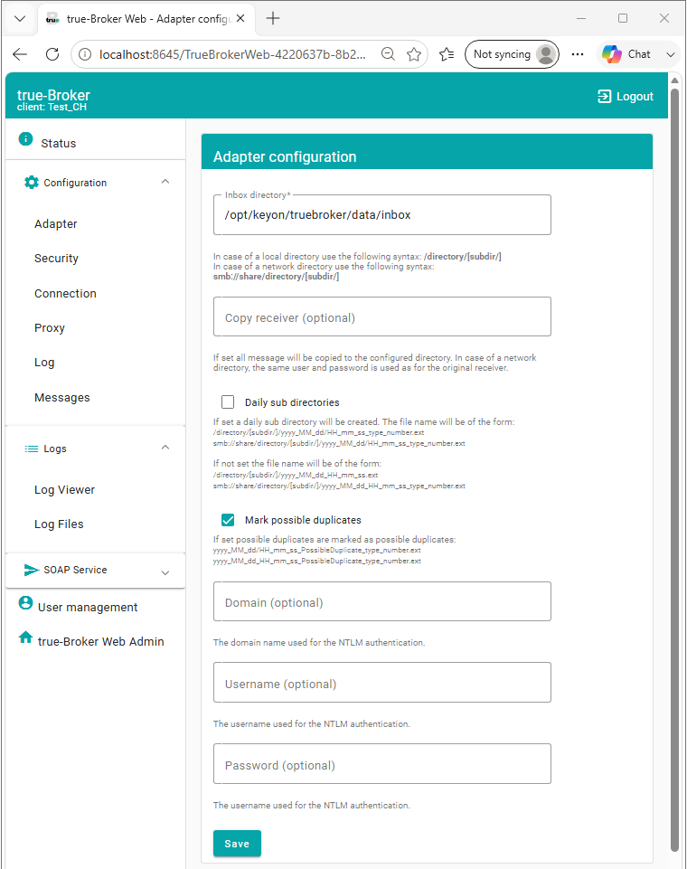The width and height of the screenshot is (687, 869).
Task: Click the Username (optional) field
Action: [x=382, y=683]
